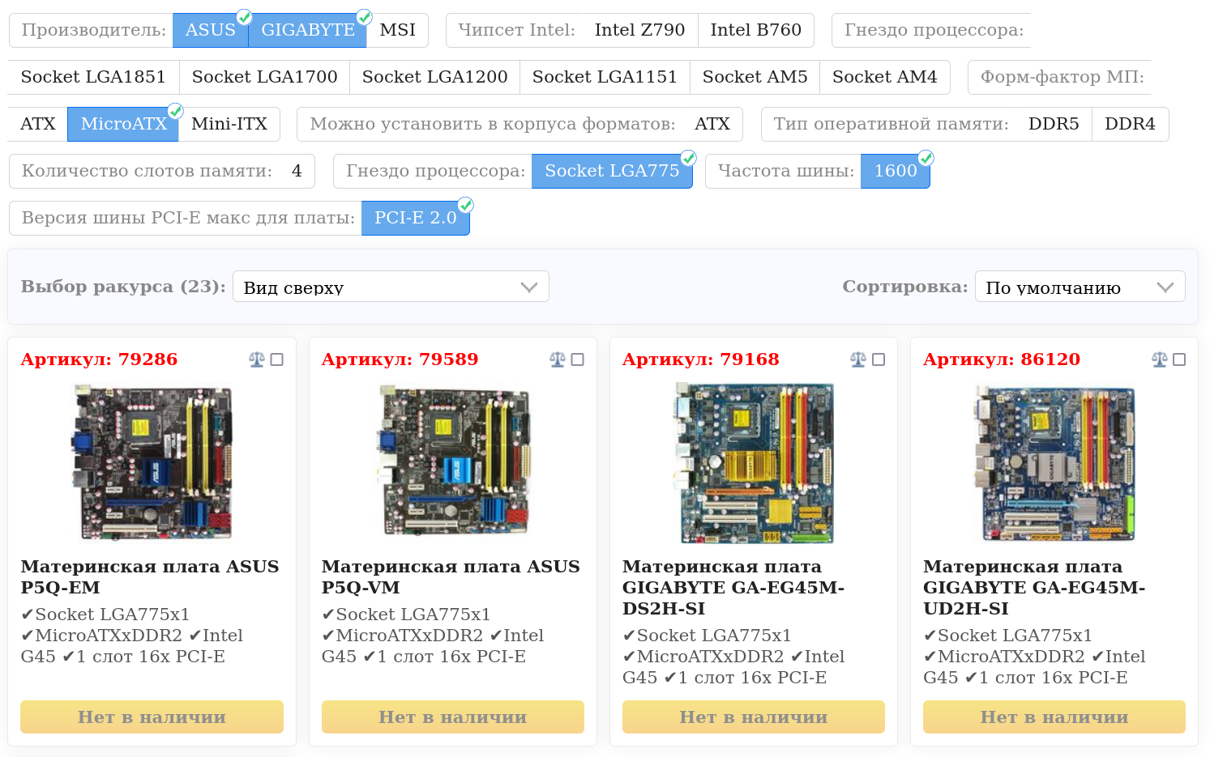This screenshot has width=1210, height=757.
Task: Turn off the MicroATX form-factor filter
Action: point(123,124)
